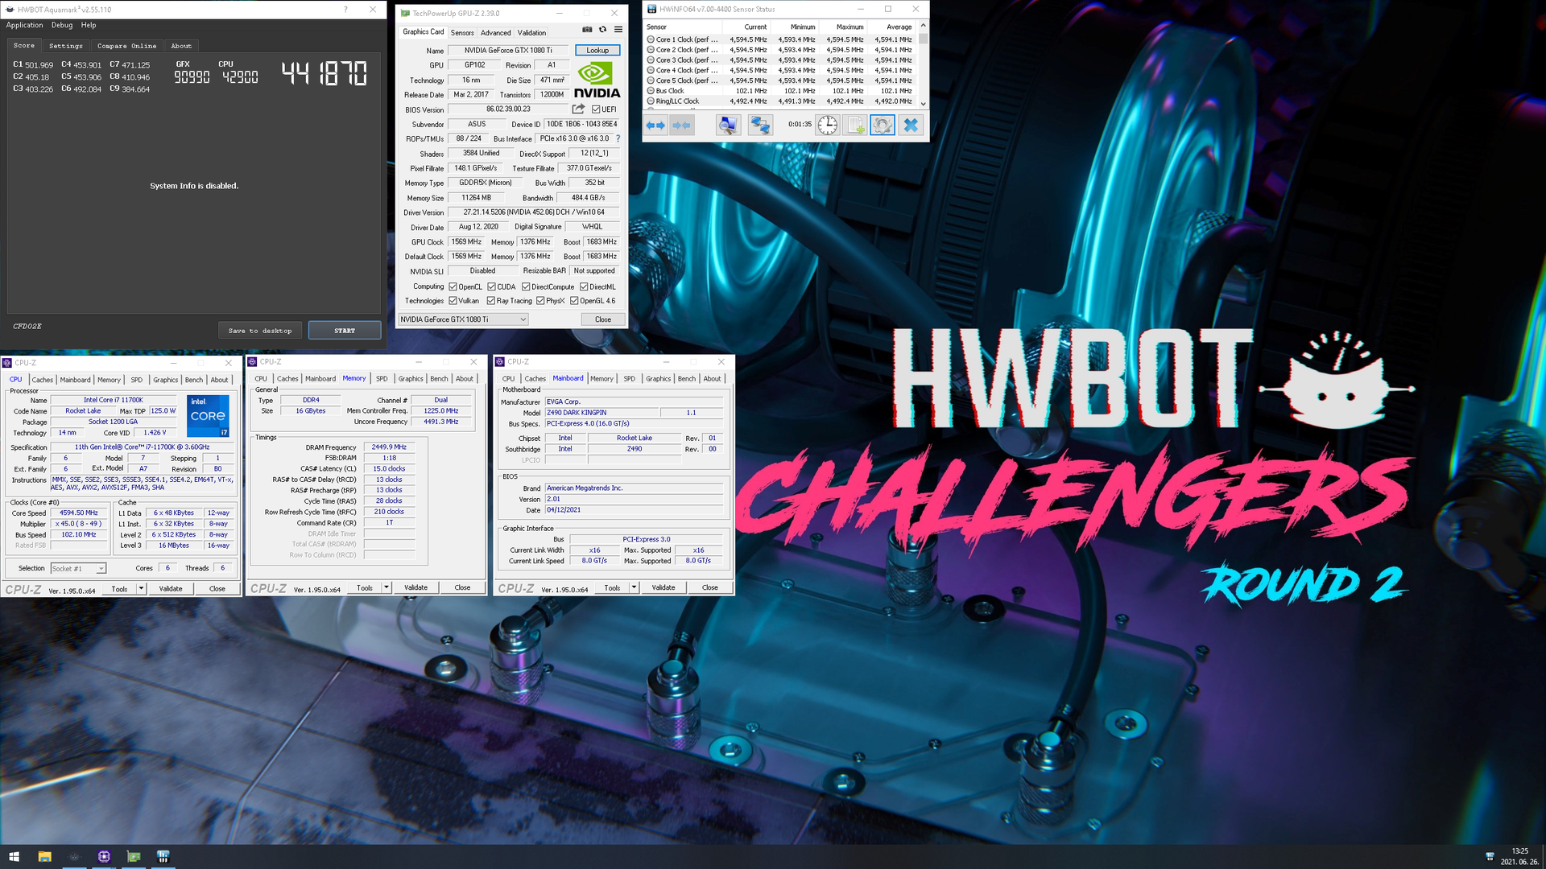Click HWiNFO scrollbar up arrow
This screenshot has height=869, width=1546.
(x=923, y=27)
